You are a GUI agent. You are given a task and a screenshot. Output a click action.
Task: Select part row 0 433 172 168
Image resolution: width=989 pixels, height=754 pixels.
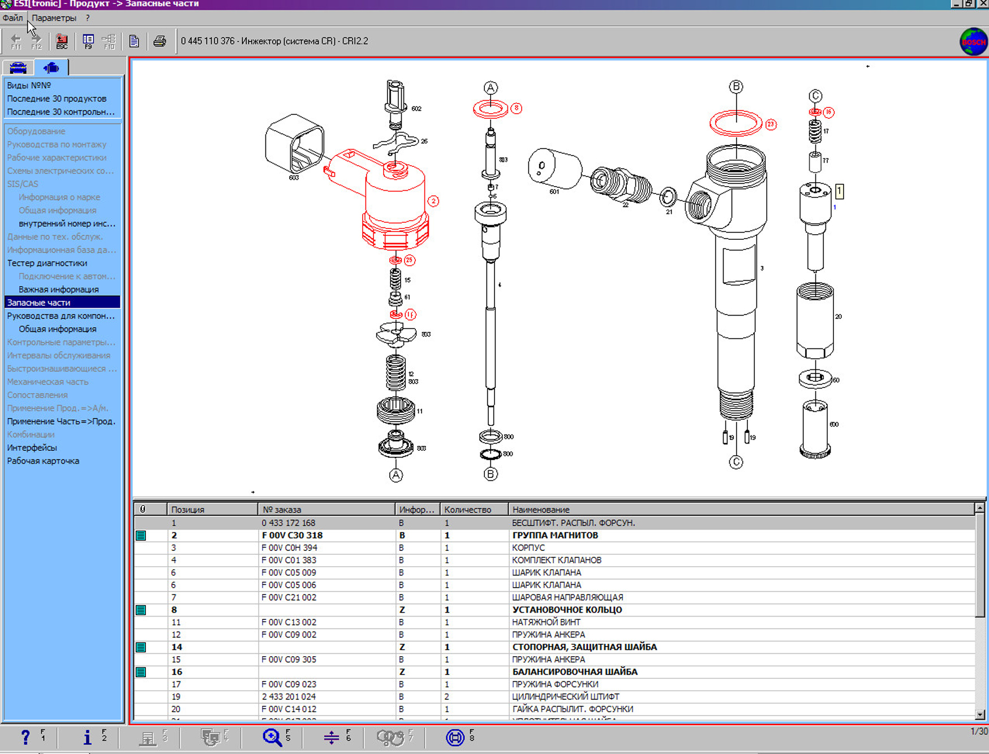point(289,523)
